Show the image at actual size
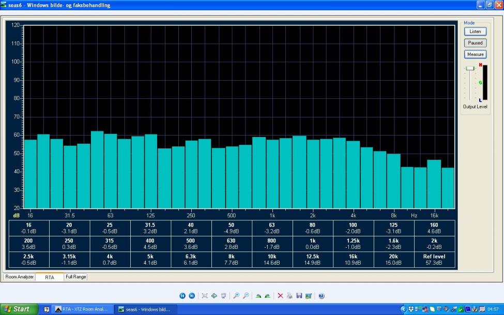The image size is (504, 315). (x=214, y=296)
